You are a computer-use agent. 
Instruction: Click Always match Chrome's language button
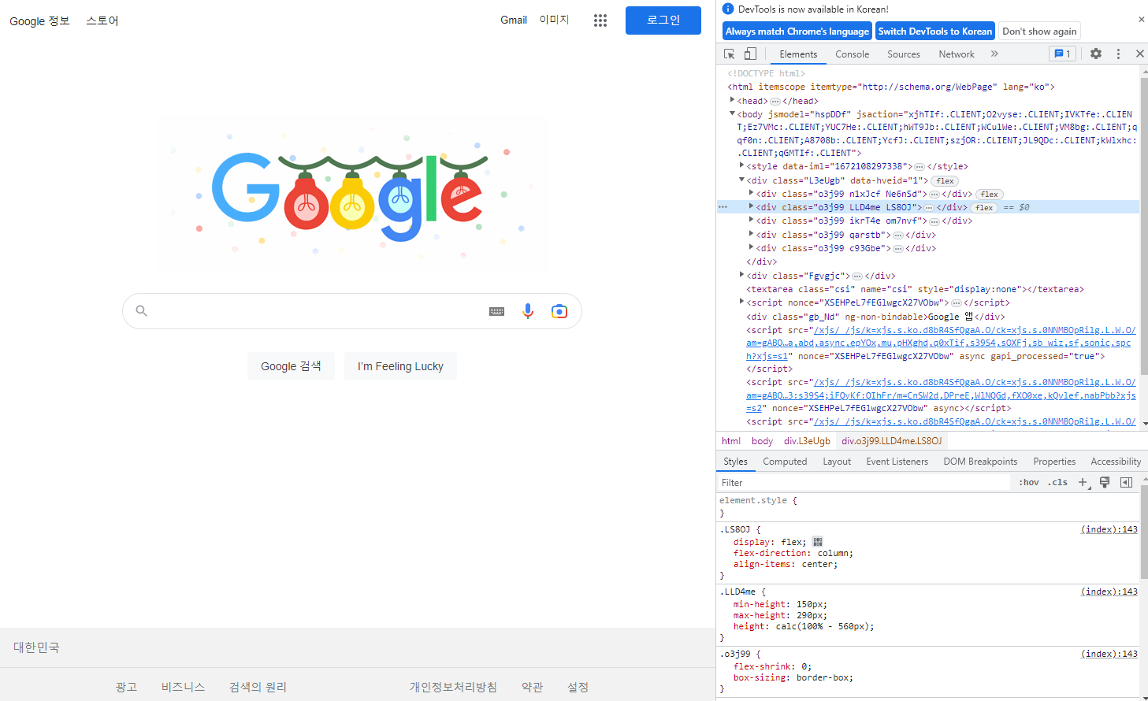click(797, 31)
